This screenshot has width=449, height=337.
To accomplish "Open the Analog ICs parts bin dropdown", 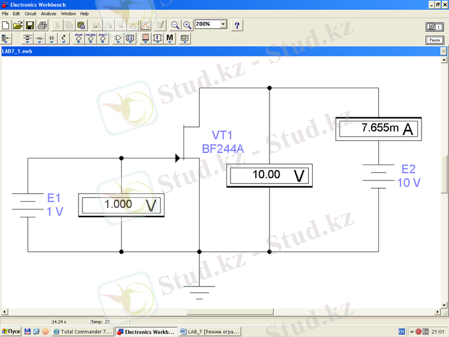I will tap(79, 39).
